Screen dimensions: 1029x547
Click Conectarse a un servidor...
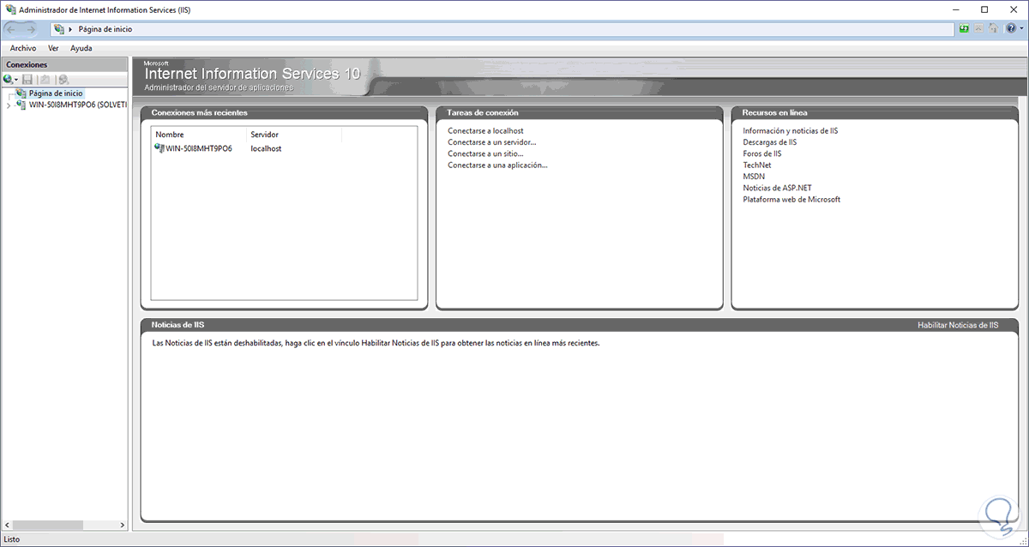492,142
